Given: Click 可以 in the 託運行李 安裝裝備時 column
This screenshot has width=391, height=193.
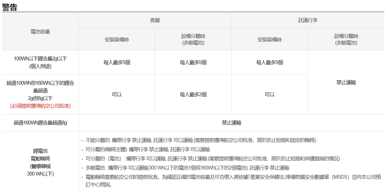Looking at the screenshot, I should (270, 95).
